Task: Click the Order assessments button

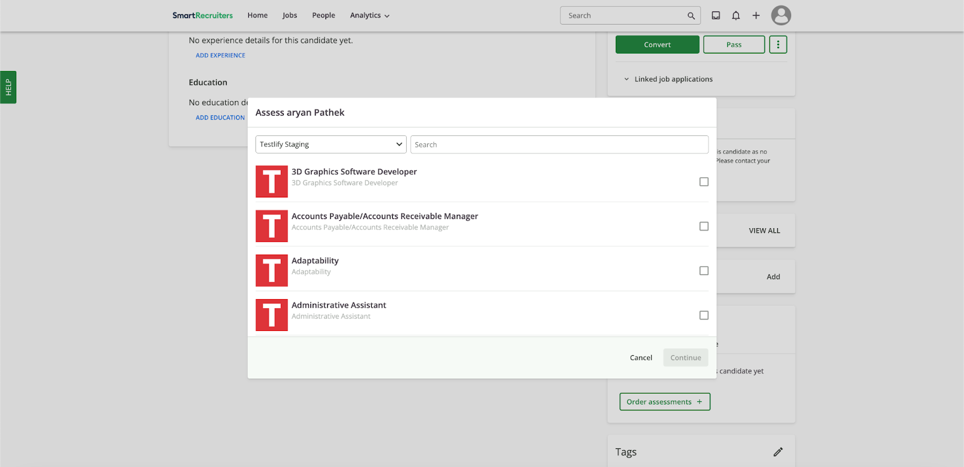Action: coord(665,402)
